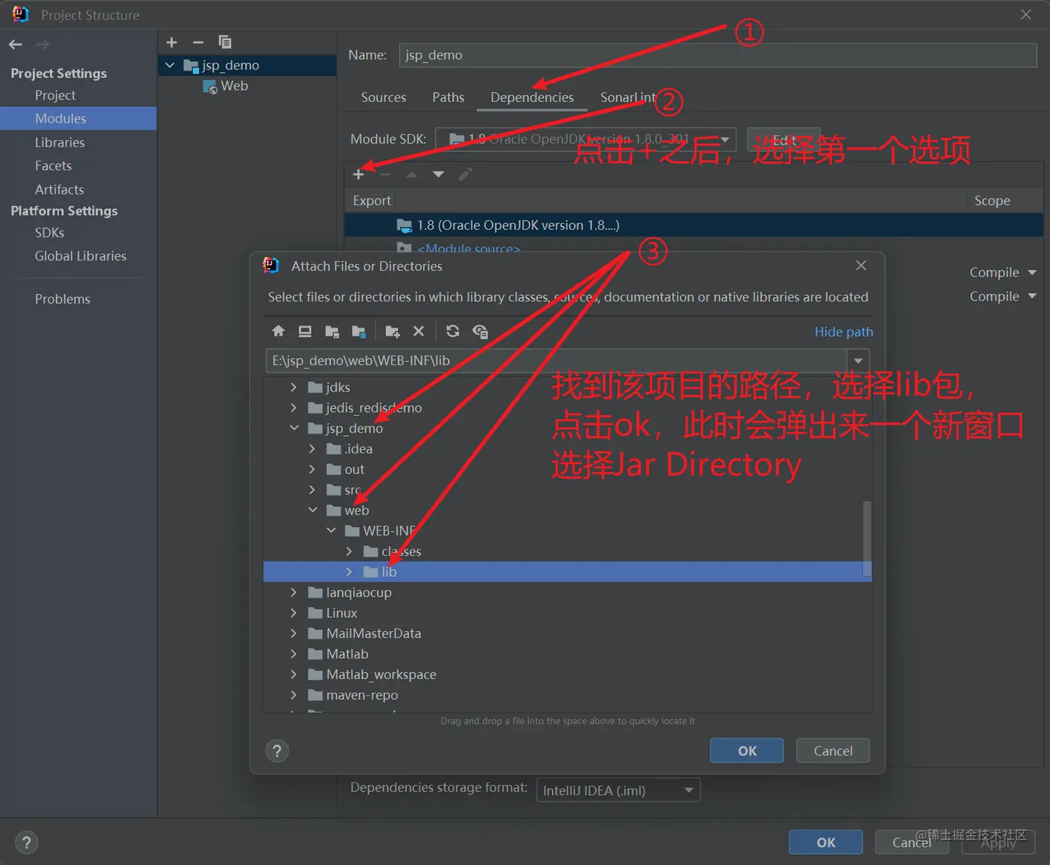Move the selected dependency up
This screenshot has height=865, width=1050.
(x=412, y=174)
